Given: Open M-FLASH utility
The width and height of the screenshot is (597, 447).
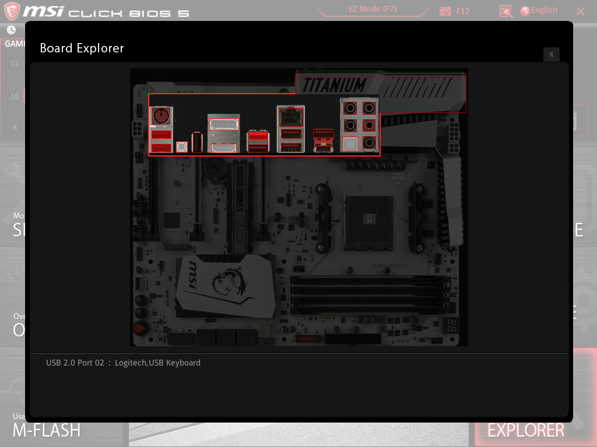Looking at the screenshot, I should (x=47, y=430).
